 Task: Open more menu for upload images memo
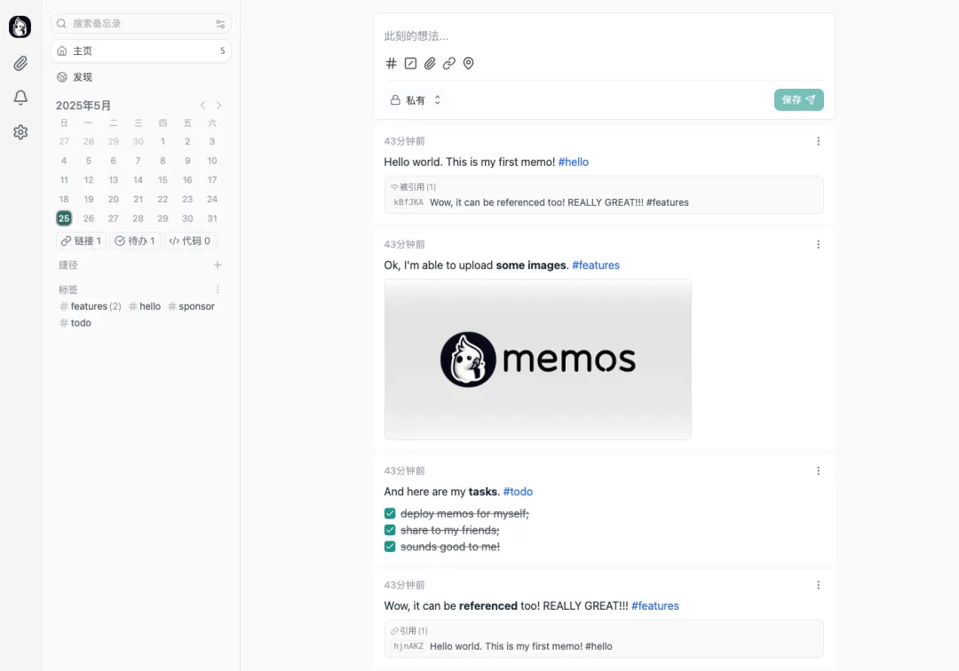coord(819,244)
